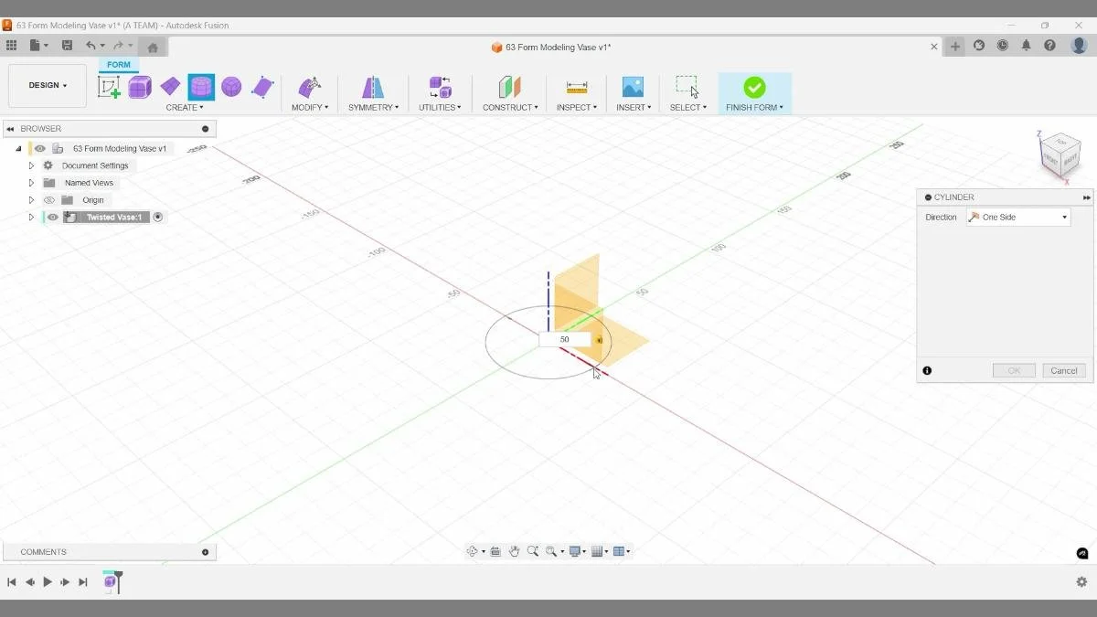This screenshot has width=1097, height=617.
Task: Activate the Pan tool in the navigation bar
Action: click(x=514, y=550)
